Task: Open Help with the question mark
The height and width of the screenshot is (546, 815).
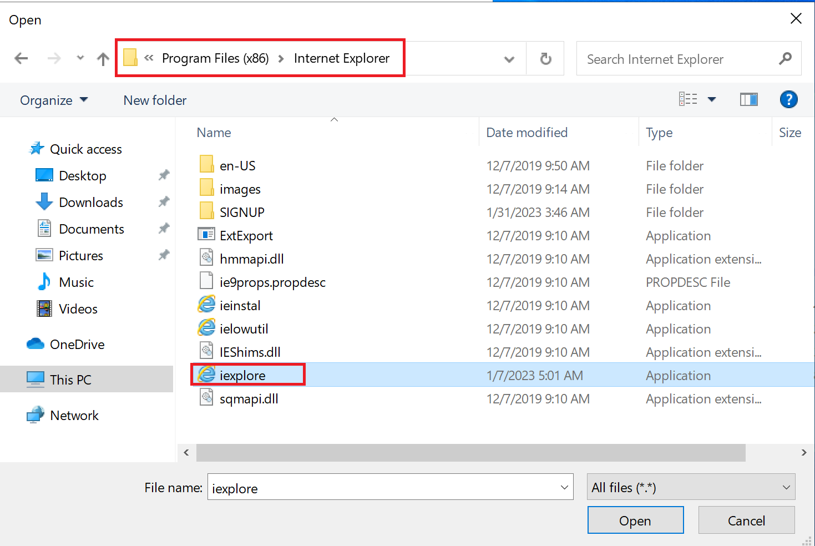Action: 788,99
